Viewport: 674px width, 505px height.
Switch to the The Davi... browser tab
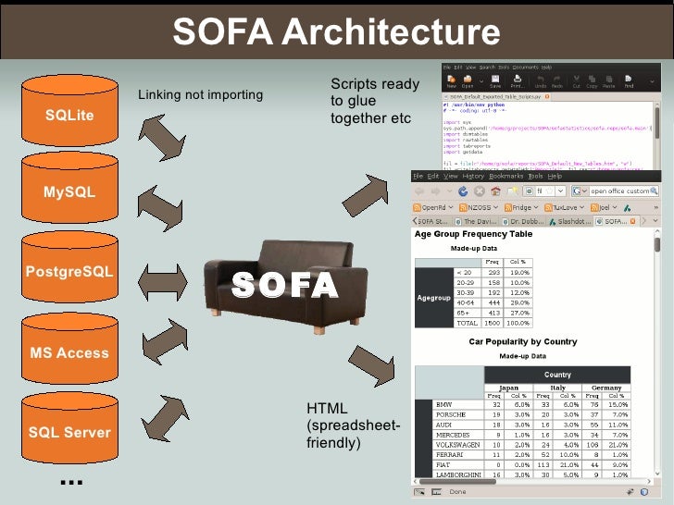point(476,221)
